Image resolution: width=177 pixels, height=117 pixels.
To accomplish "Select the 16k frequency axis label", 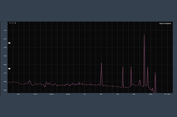I will click(151, 94).
